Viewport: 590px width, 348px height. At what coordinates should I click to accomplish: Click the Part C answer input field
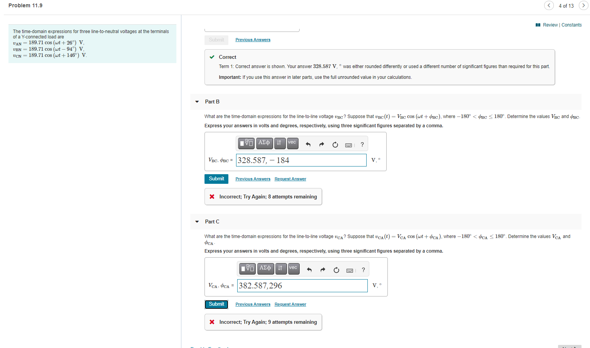(302, 286)
